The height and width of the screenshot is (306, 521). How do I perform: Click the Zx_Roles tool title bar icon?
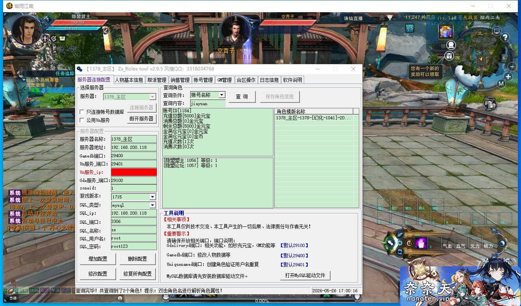tap(79, 69)
